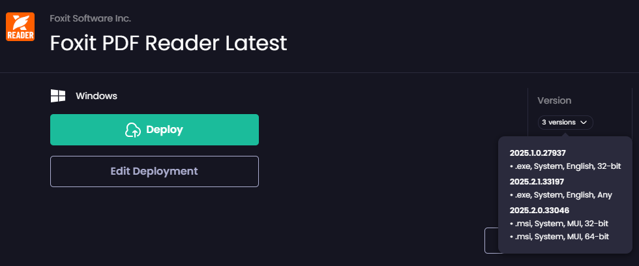This screenshot has width=639, height=266.
Task: Click the Foxit Reader app logo
Action: [x=20, y=27]
